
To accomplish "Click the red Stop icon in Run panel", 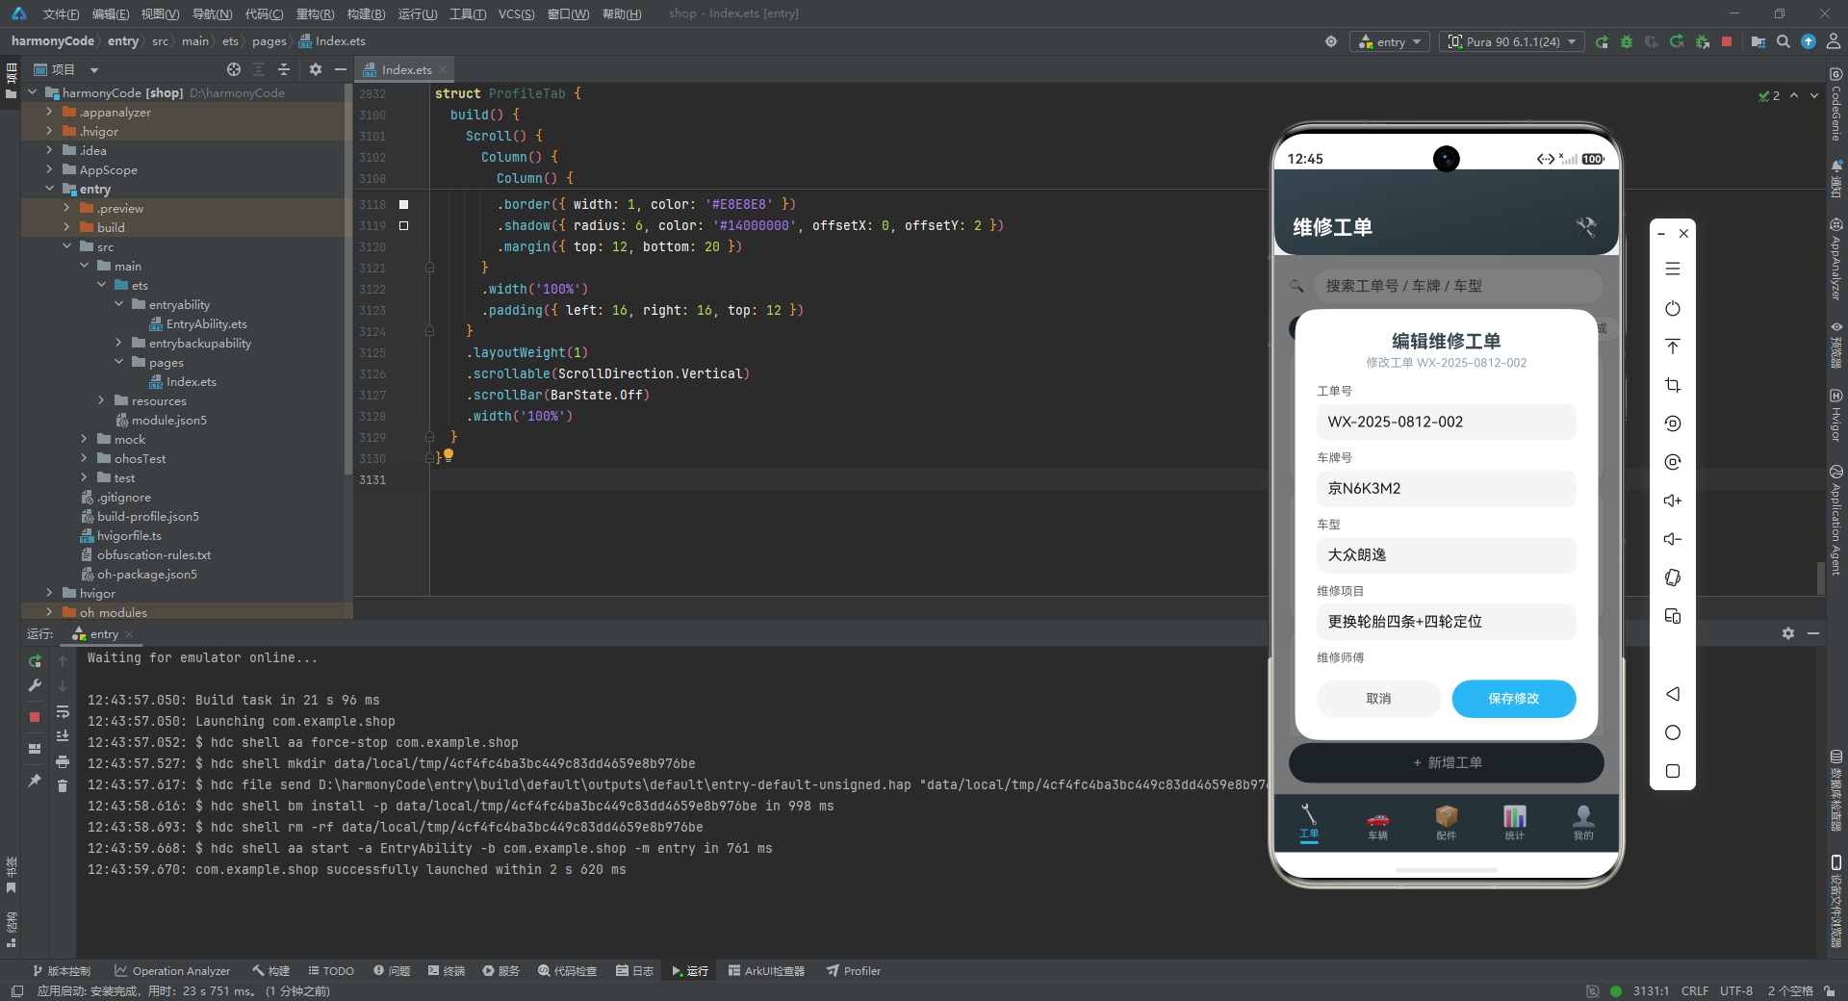I will [35, 717].
